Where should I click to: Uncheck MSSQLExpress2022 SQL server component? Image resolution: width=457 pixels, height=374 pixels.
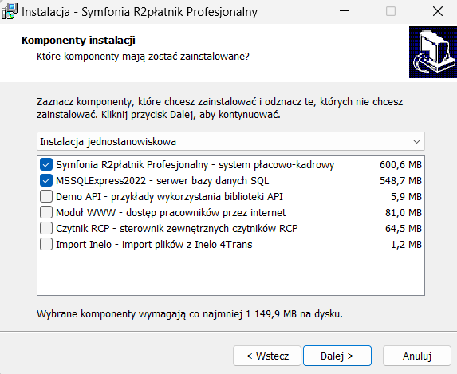(46, 181)
